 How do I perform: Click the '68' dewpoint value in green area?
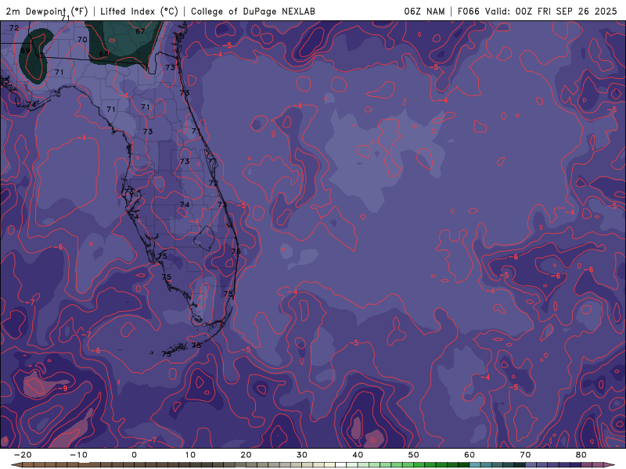104,54
